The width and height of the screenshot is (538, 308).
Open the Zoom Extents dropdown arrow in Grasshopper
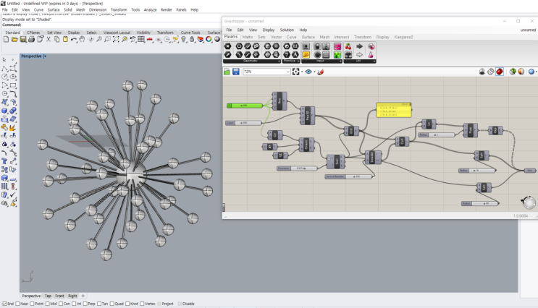click(x=302, y=72)
